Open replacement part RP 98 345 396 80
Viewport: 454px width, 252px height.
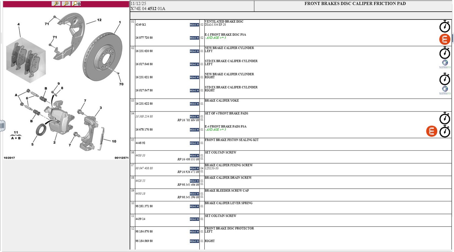(x=188, y=197)
